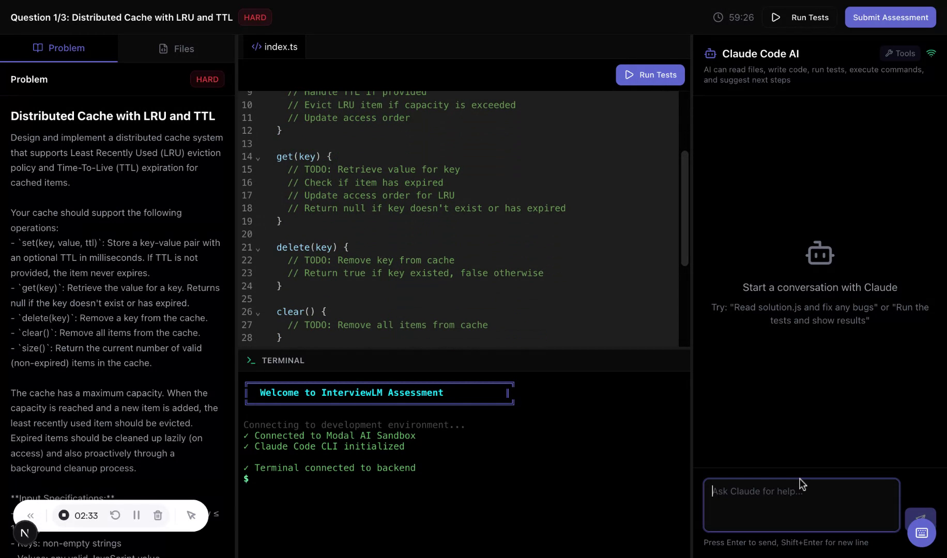Screen dimensions: 947x558
Task: Stop recording via the record button
Action: [x=64, y=515]
